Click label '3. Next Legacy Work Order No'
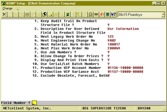This screenshot has width=167, height=112. pyautogui.click(x=63, y=37)
